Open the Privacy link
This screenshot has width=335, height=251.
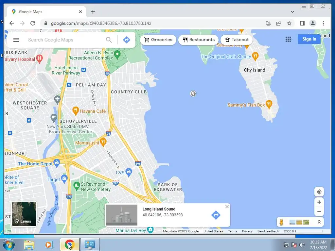247,231
